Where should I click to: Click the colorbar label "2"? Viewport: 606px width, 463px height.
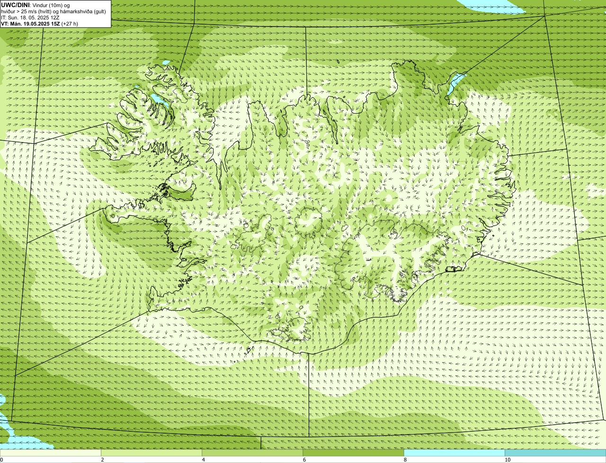102,460
